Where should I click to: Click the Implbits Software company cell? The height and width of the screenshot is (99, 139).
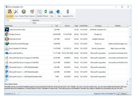click(98, 39)
